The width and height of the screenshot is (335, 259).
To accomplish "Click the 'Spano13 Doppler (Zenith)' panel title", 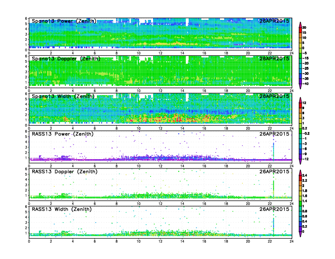I will 66,58.
